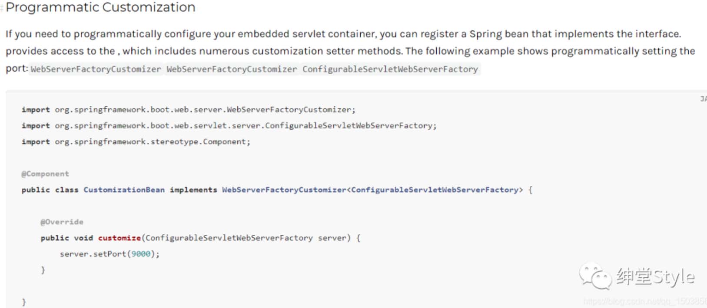Click the ConfigurableServletWebServerFactory import line
Image resolution: width=707 pixels, height=308 pixels.
tap(229, 126)
